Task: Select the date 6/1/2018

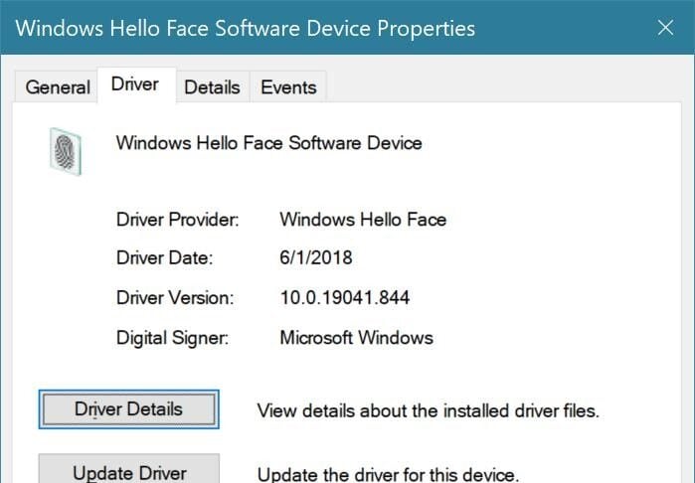Action: [316, 257]
